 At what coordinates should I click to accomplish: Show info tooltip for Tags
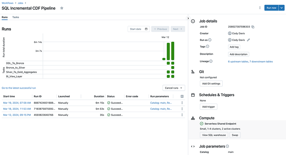click(x=207, y=46)
